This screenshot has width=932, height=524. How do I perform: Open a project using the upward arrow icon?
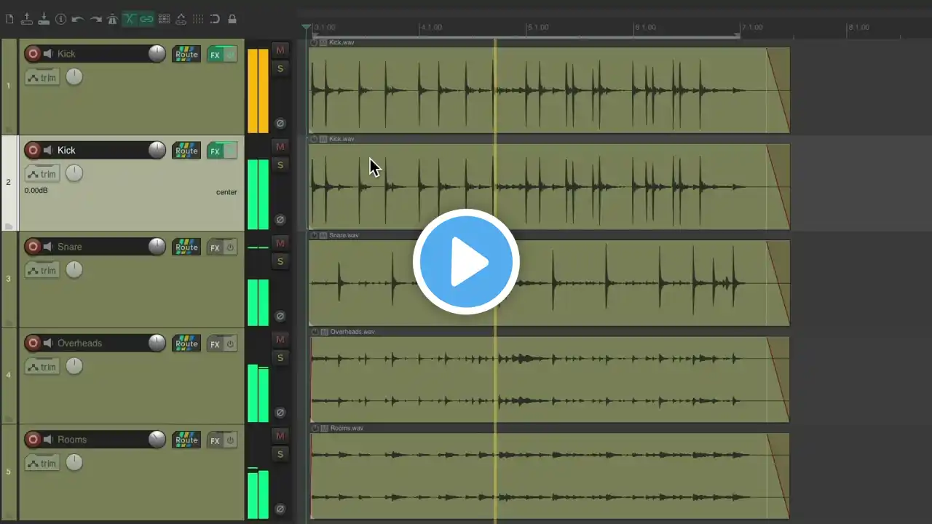click(x=27, y=19)
